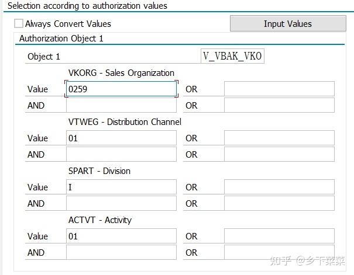Click the Distribution Channel AND-row OR field
This screenshot has width=354, height=275.
279,155
